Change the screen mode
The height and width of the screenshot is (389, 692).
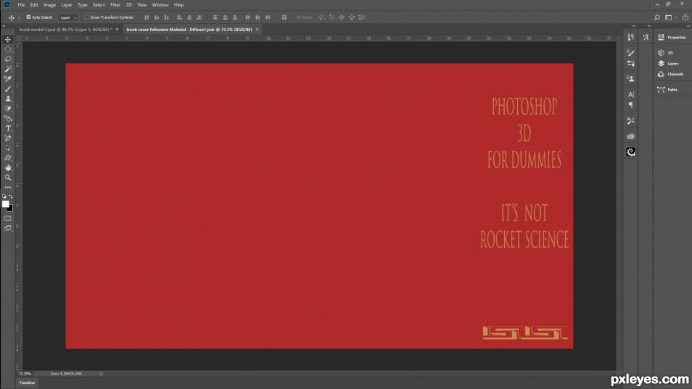[x=8, y=228]
